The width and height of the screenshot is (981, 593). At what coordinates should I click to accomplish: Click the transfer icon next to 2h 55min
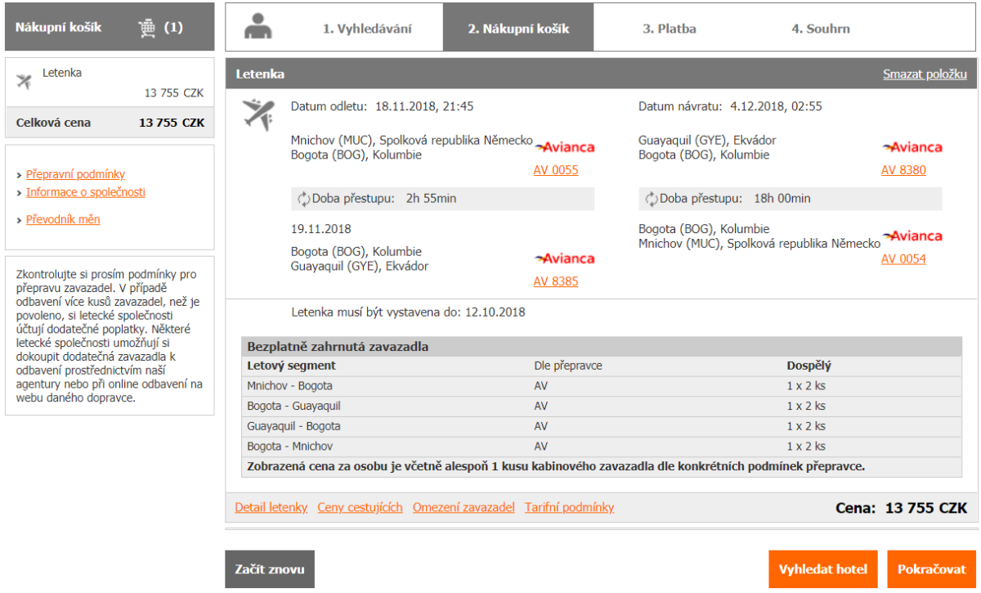coord(304,199)
